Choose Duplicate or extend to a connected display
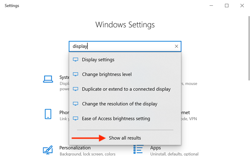250x156 pixels. coord(125,89)
